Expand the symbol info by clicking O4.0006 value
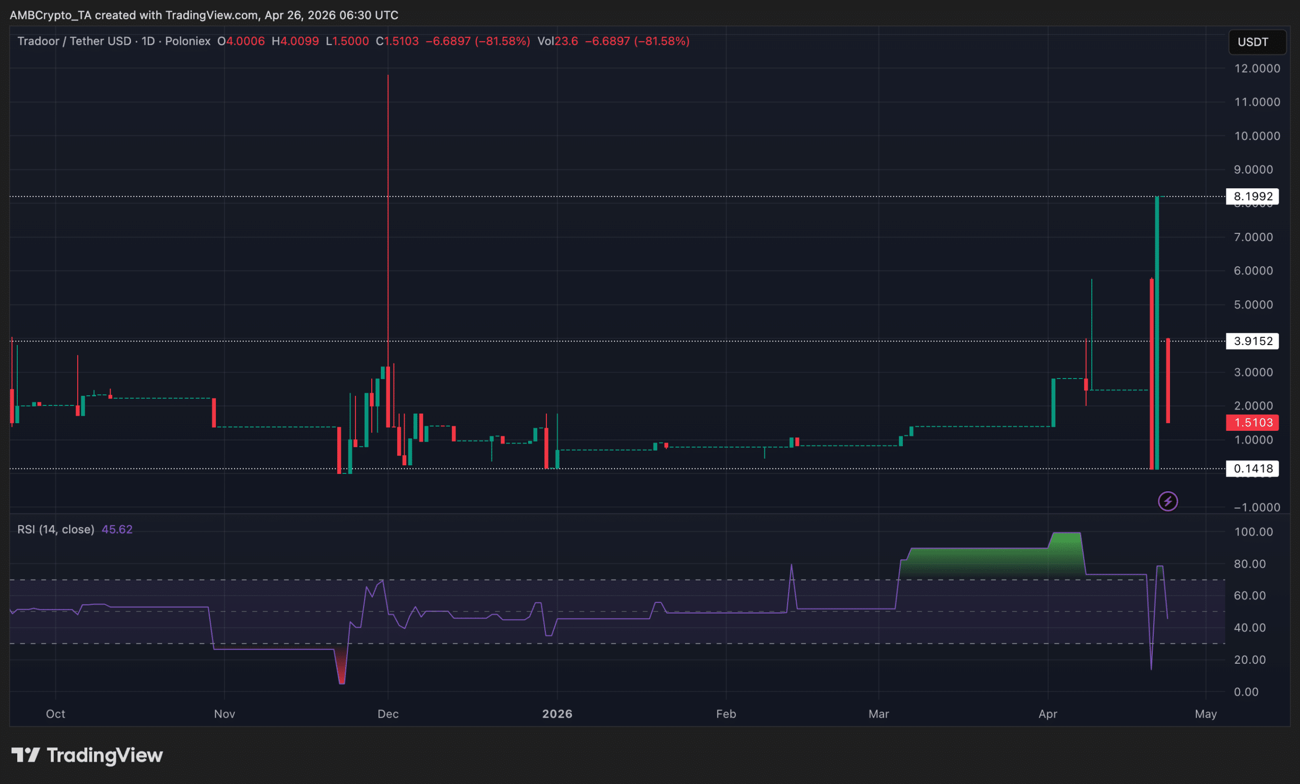The height and width of the screenshot is (784, 1300). click(242, 41)
